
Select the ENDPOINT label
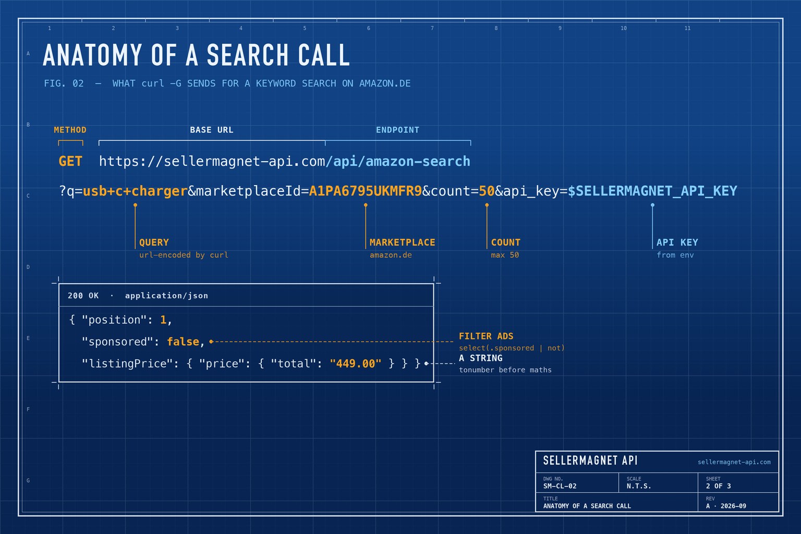point(398,130)
